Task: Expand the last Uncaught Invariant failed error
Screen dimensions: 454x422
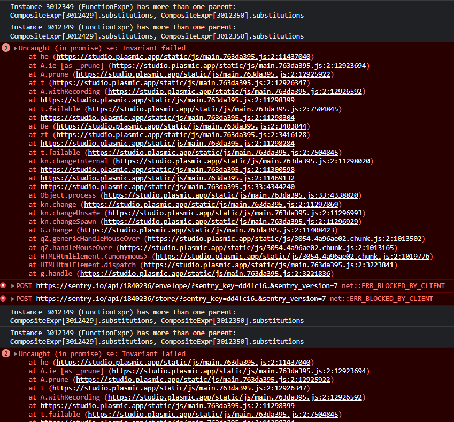Action: tap(16, 354)
